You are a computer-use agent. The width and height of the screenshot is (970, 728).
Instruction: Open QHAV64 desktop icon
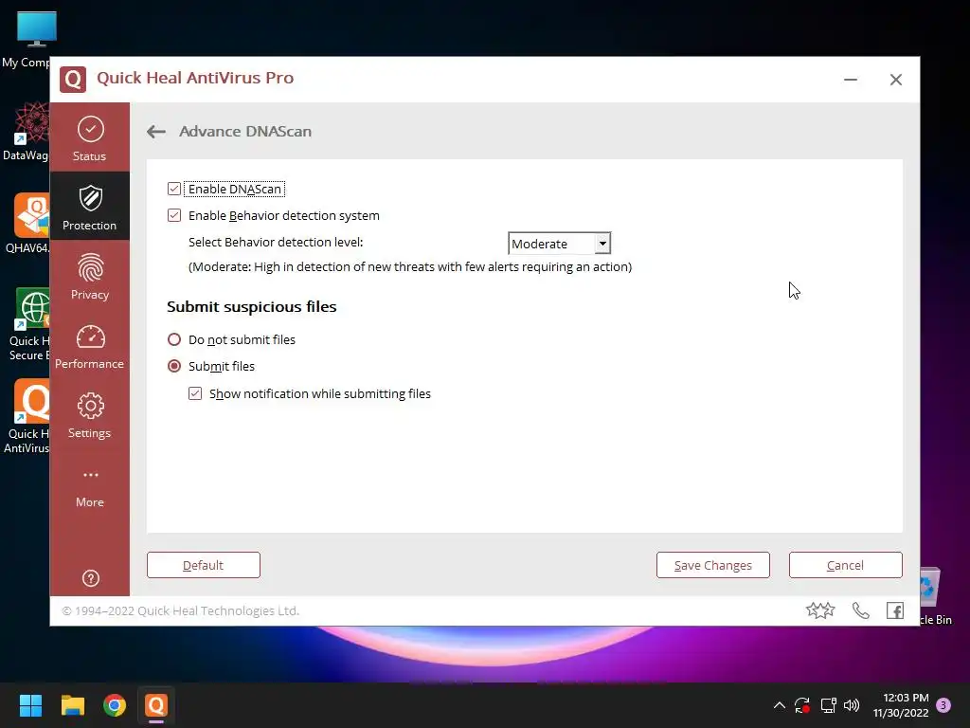coord(27,224)
